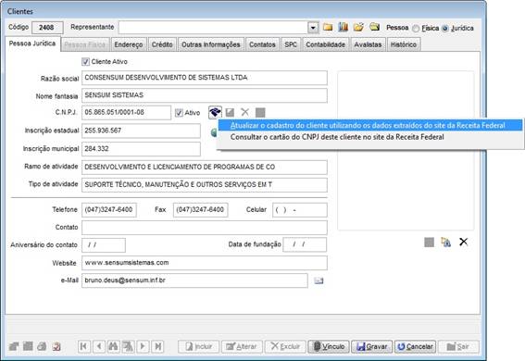Open the Contatos tab
Image resolution: width=525 pixels, height=361 pixels.
pos(262,44)
